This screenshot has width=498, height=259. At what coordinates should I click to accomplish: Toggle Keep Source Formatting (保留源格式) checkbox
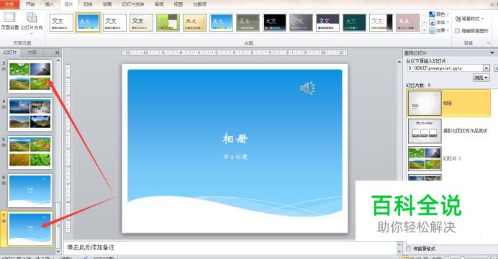click(409, 249)
